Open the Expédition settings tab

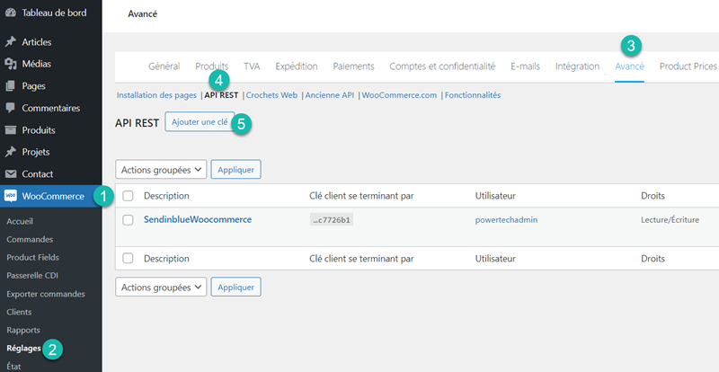(296, 66)
